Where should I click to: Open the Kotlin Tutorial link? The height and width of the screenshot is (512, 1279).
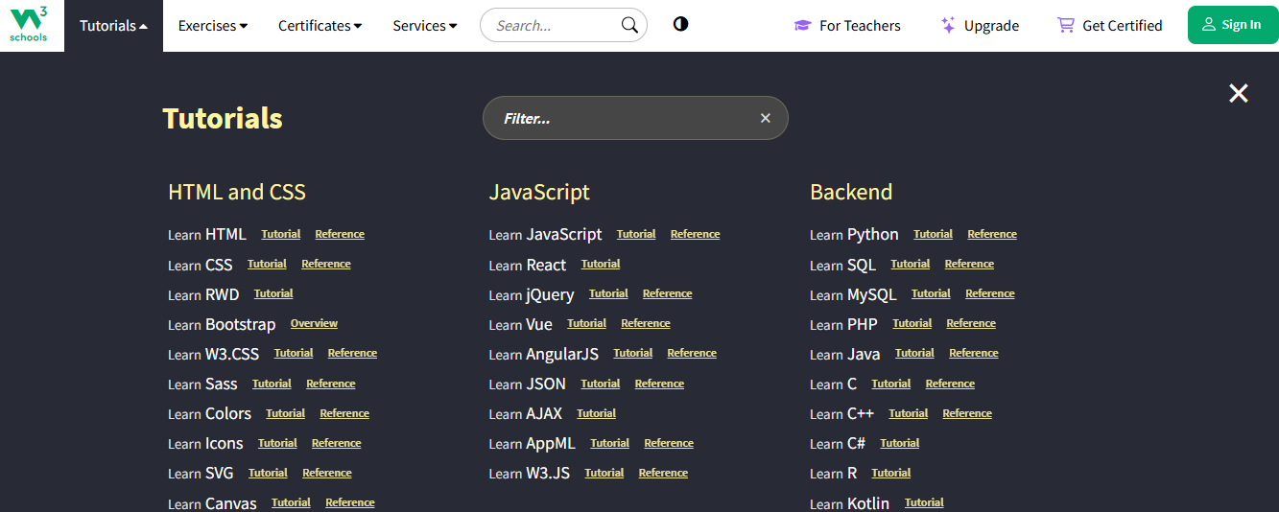924,502
